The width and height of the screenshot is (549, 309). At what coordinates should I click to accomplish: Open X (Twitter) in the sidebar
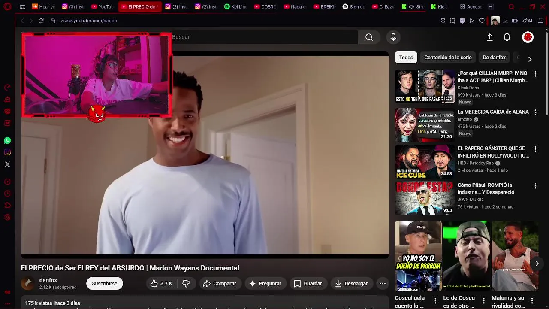click(x=7, y=164)
